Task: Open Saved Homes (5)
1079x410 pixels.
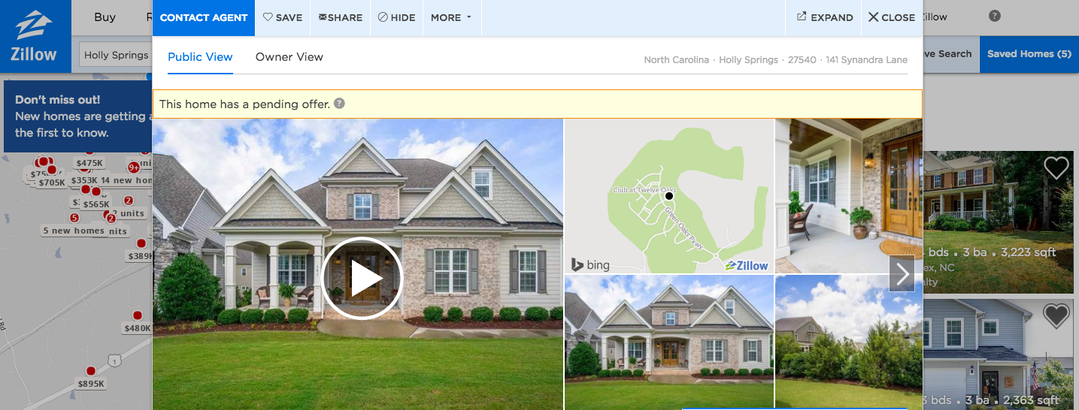Action: (1029, 54)
